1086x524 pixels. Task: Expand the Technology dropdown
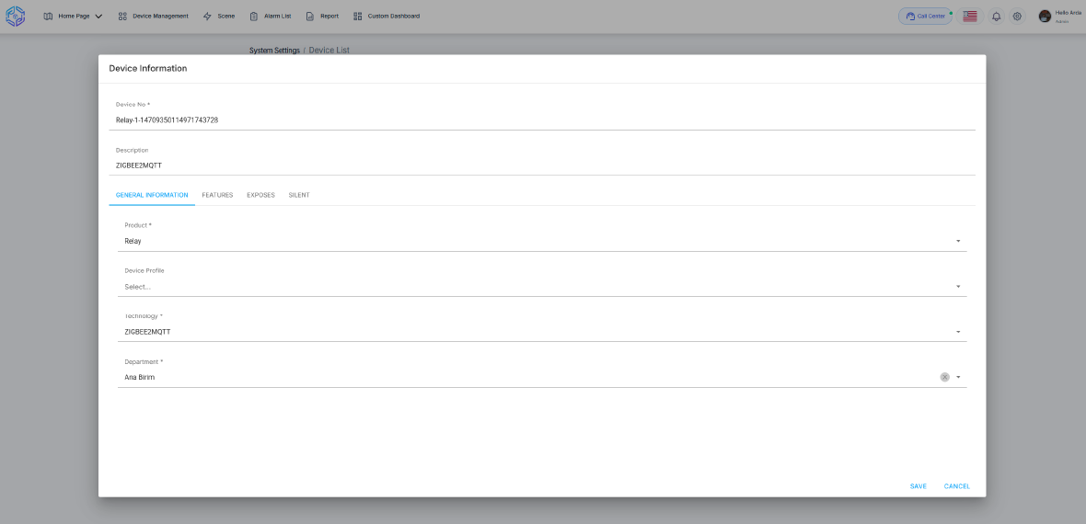pos(957,332)
